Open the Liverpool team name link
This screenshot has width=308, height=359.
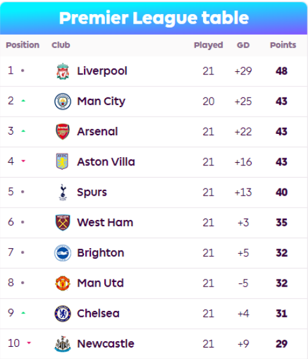pyautogui.click(x=102, y=71)
